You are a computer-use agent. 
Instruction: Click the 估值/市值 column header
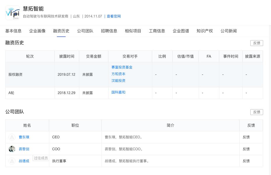tap(186, 56)
